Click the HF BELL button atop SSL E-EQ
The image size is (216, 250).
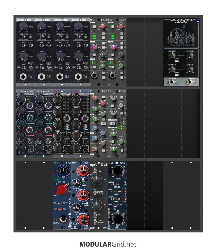pyautogui.click(x=103, y=97)
